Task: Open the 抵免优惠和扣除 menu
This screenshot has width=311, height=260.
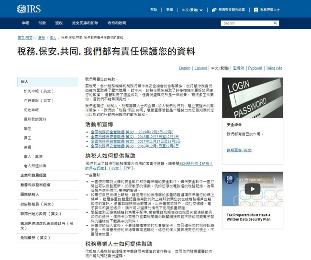Action: [85, 23]
